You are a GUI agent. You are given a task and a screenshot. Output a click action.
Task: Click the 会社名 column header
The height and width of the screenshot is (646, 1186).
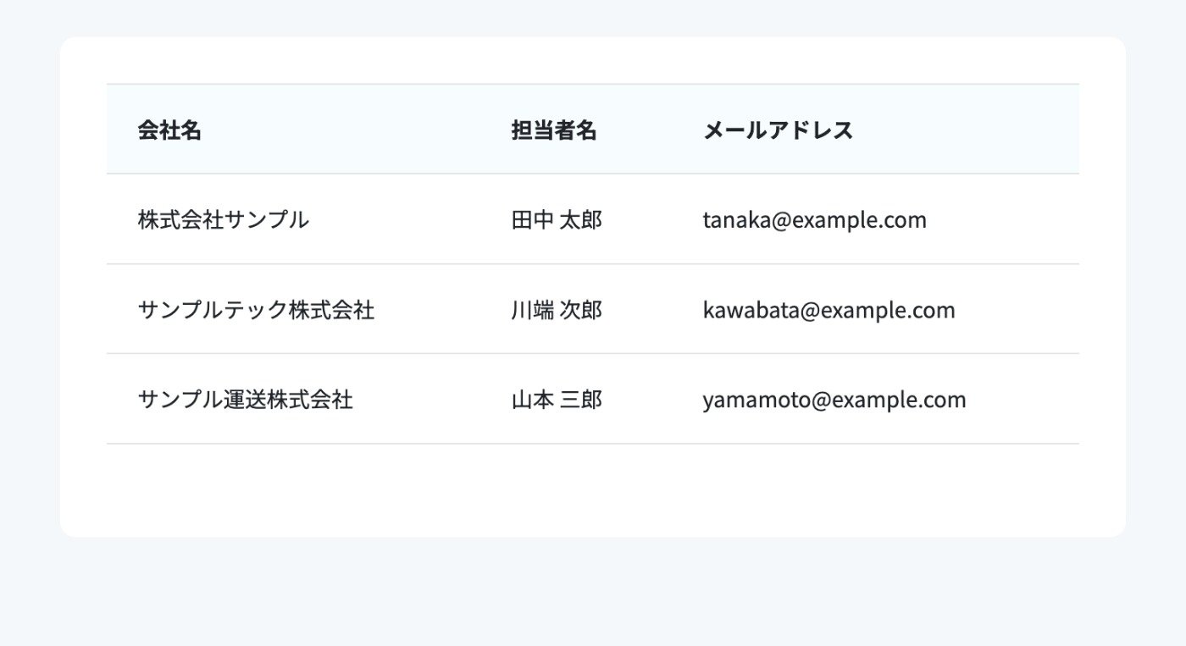(x=169, y=130)
